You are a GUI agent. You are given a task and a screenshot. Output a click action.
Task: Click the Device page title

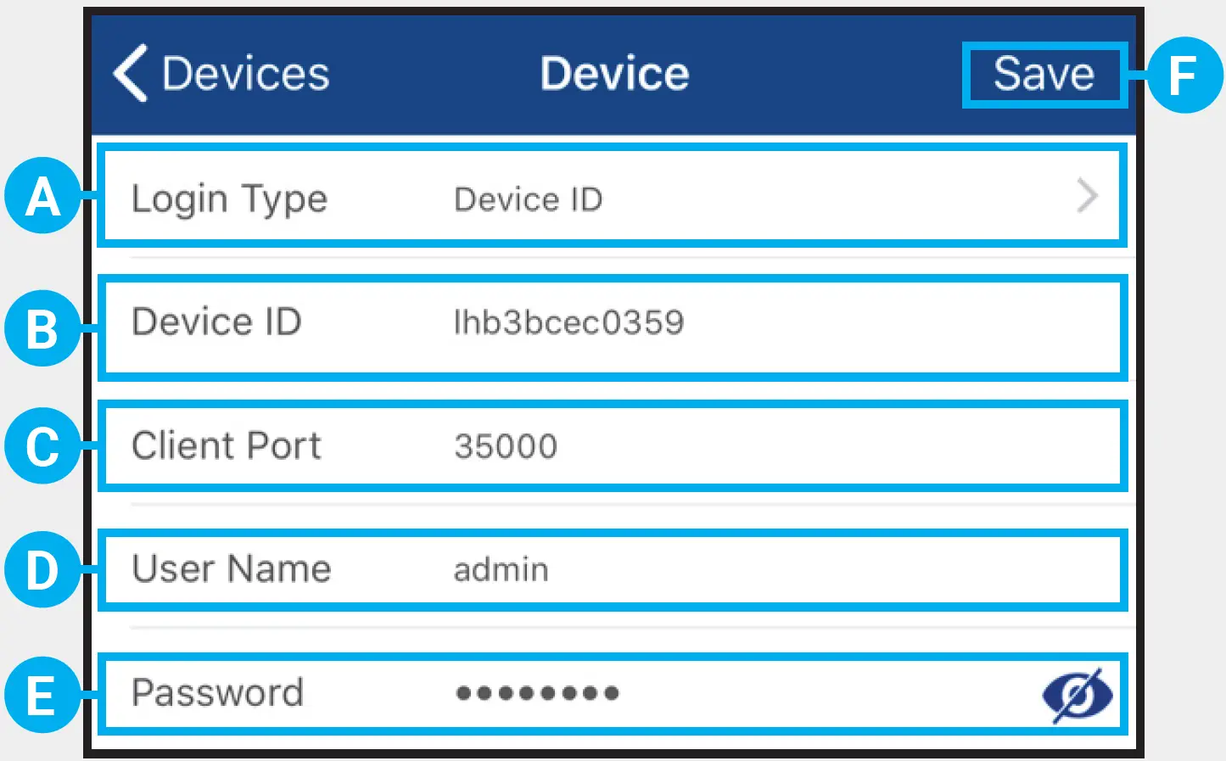click(x=614, y=74)
